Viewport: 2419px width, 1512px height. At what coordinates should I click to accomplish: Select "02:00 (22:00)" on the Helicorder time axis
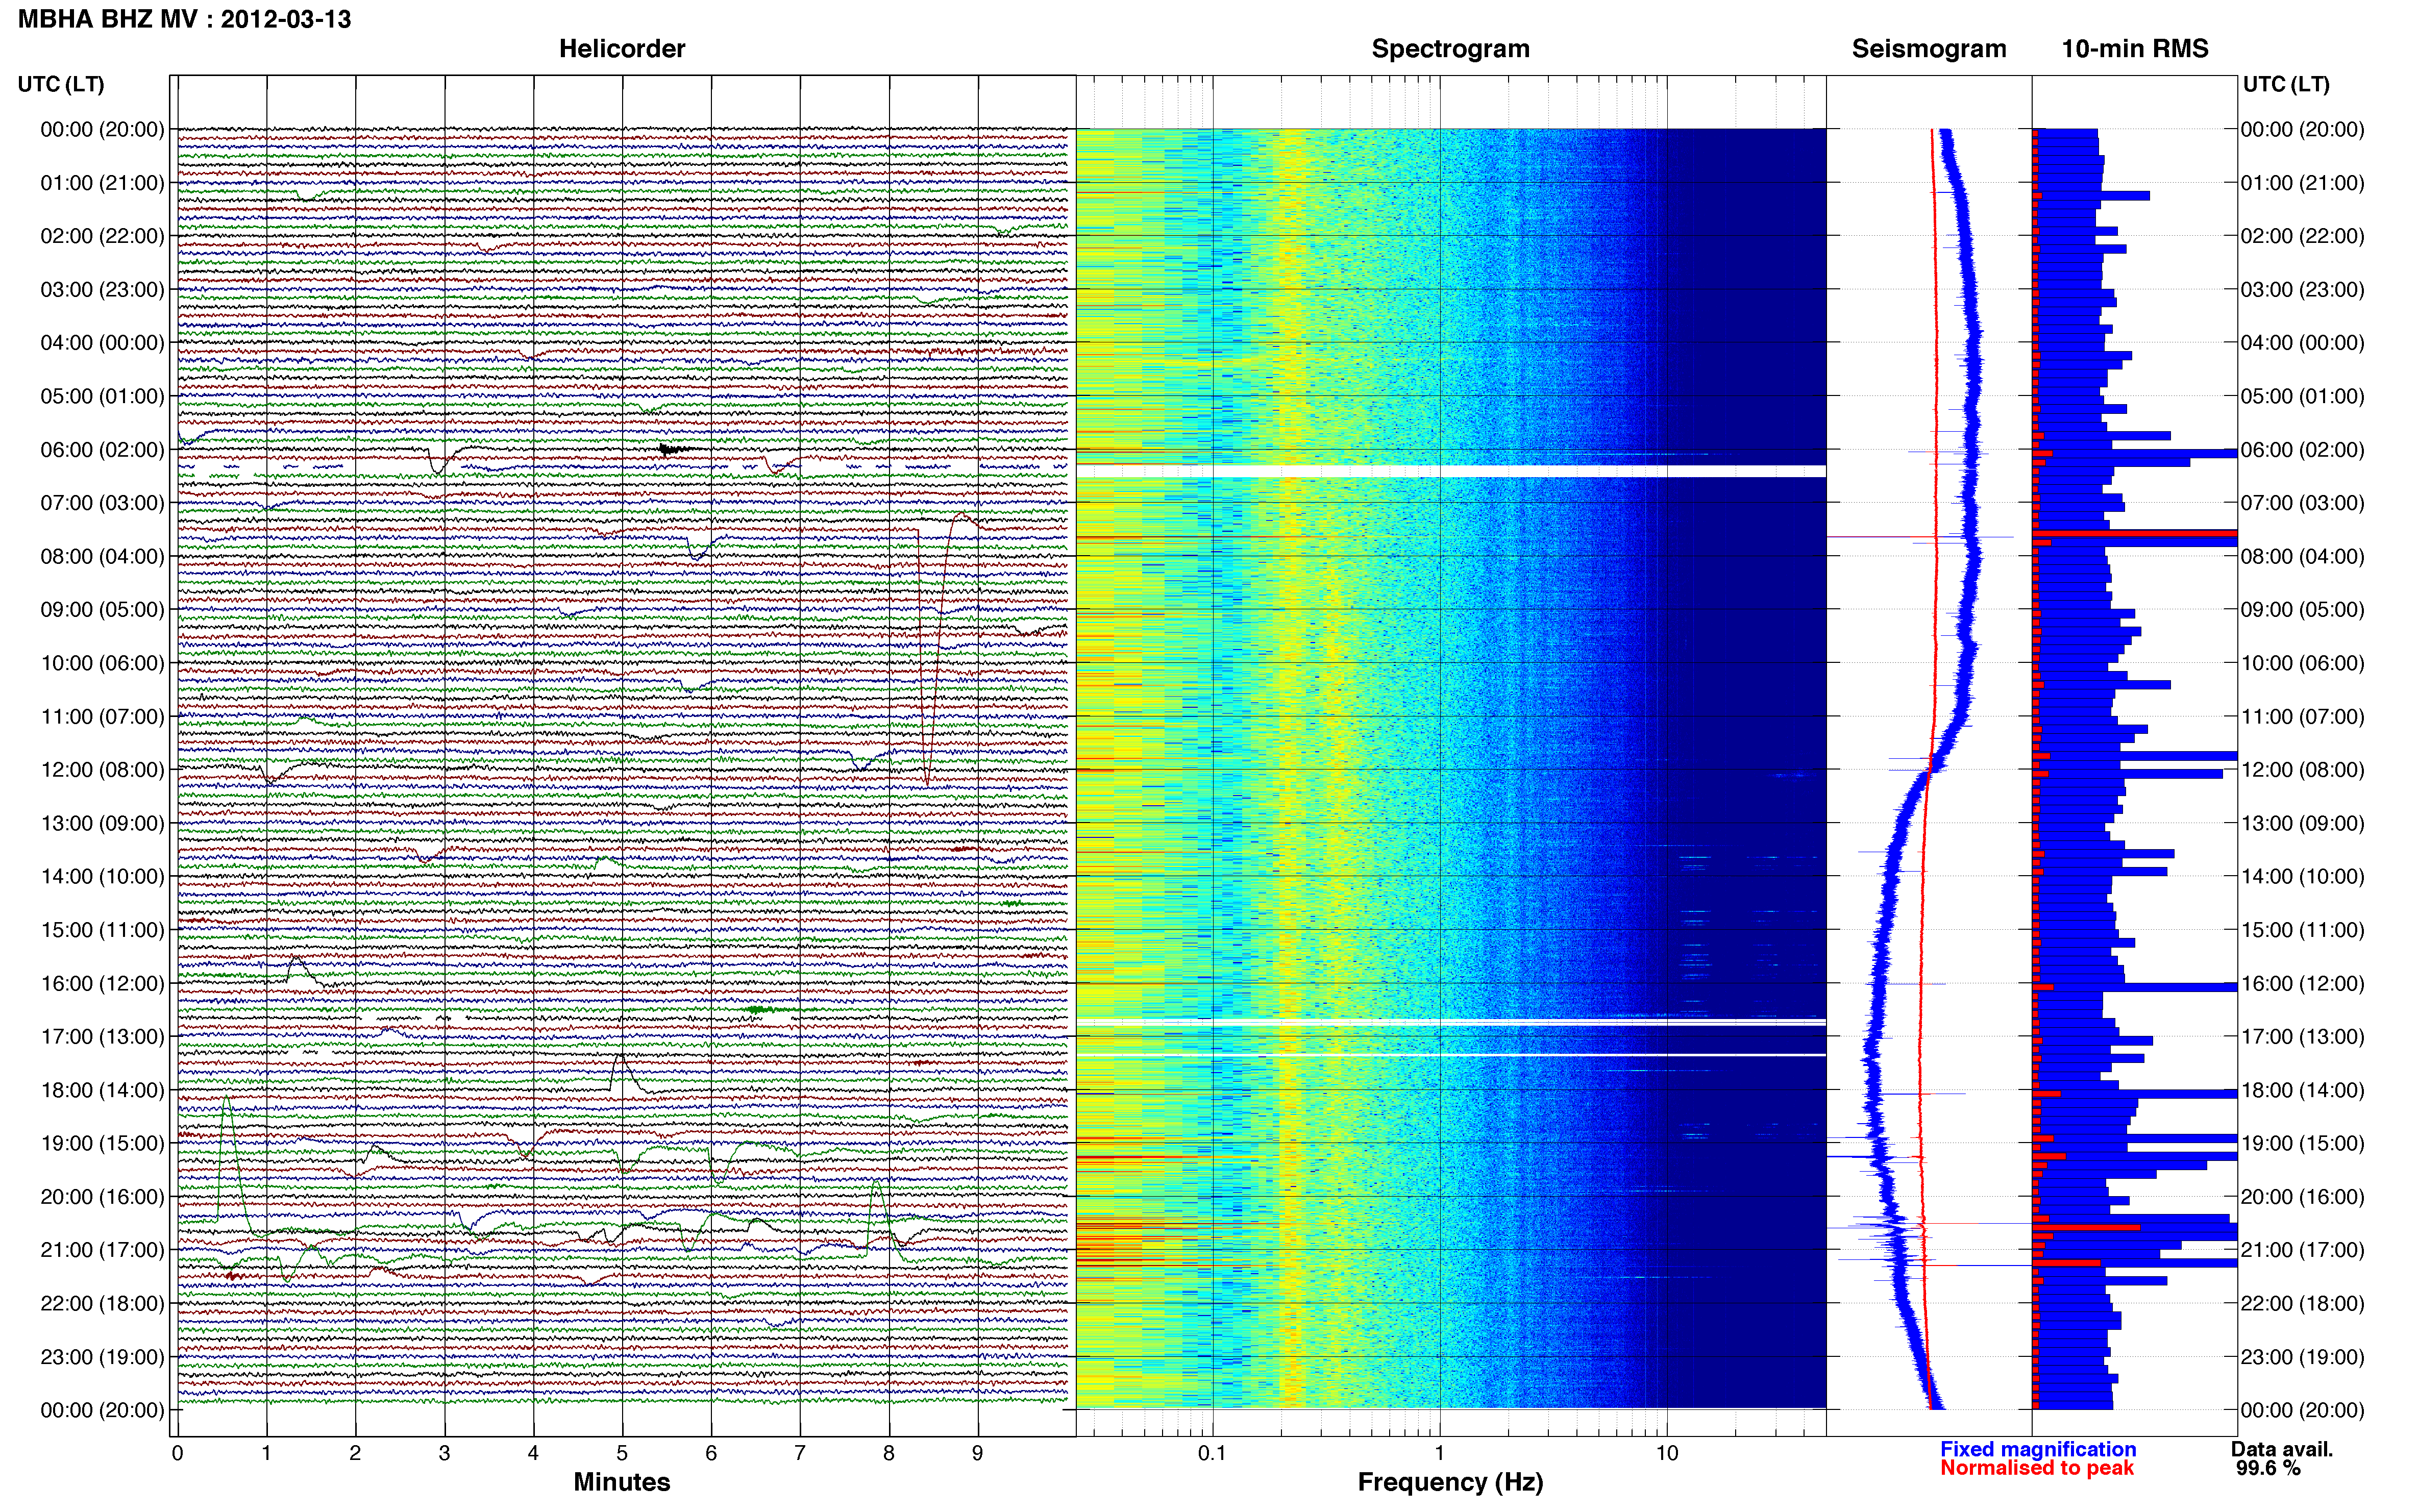coord(102,236)
